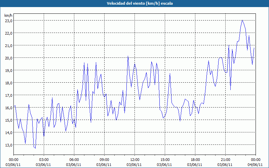Image resolution: width=269 pixels, height=168 pixels.
Task: Click the "03:00" time label
Action: coord(44,160)
